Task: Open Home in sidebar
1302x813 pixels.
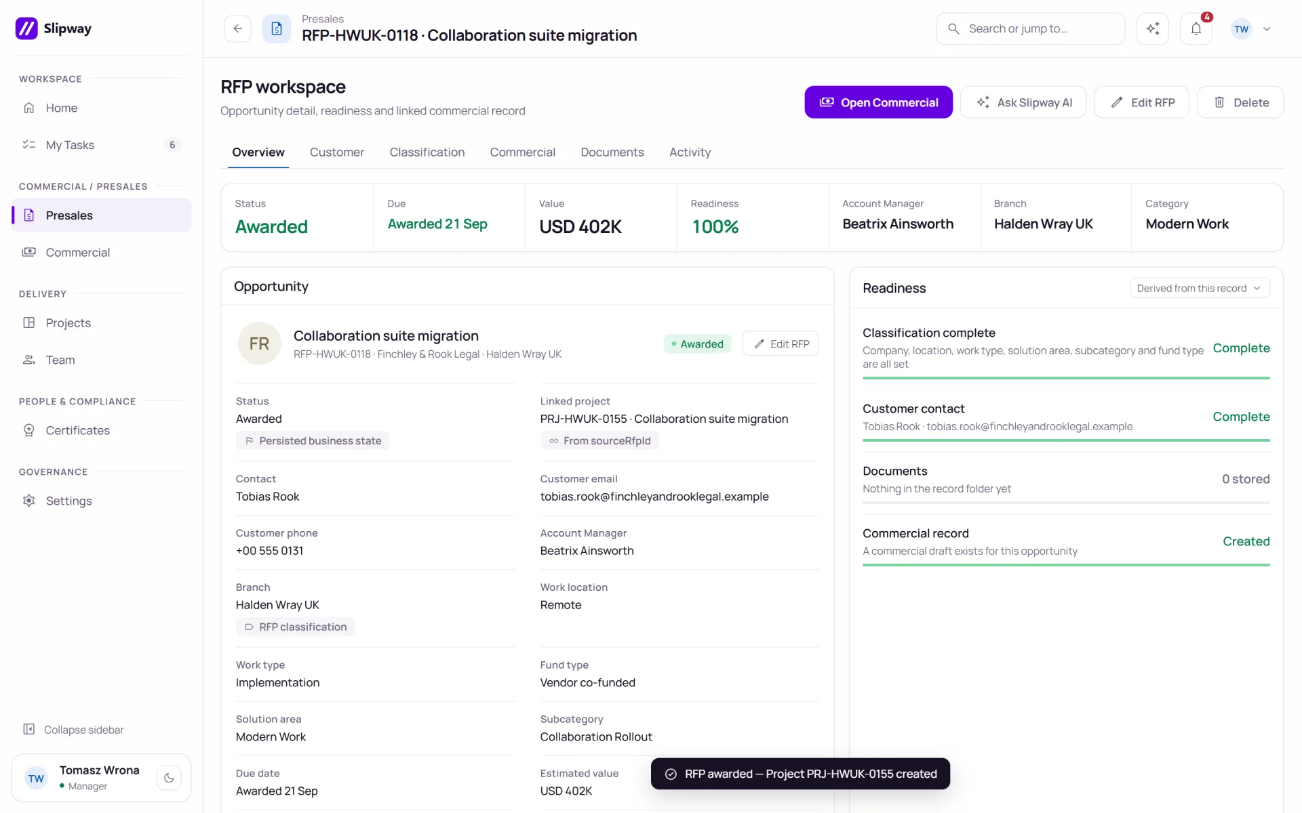Action: [101, 108]
